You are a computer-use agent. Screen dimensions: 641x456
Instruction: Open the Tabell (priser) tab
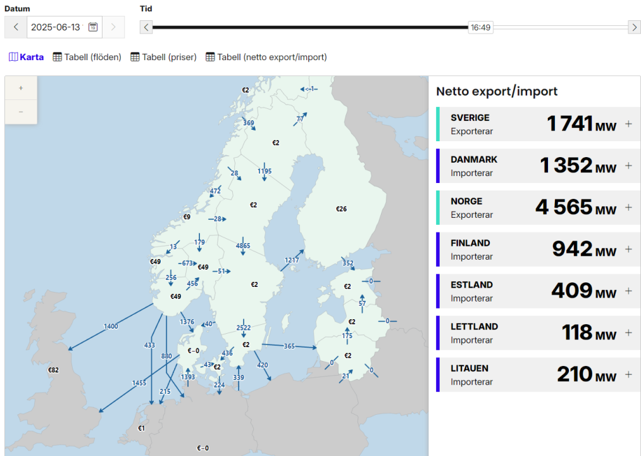tap(163, 57)
